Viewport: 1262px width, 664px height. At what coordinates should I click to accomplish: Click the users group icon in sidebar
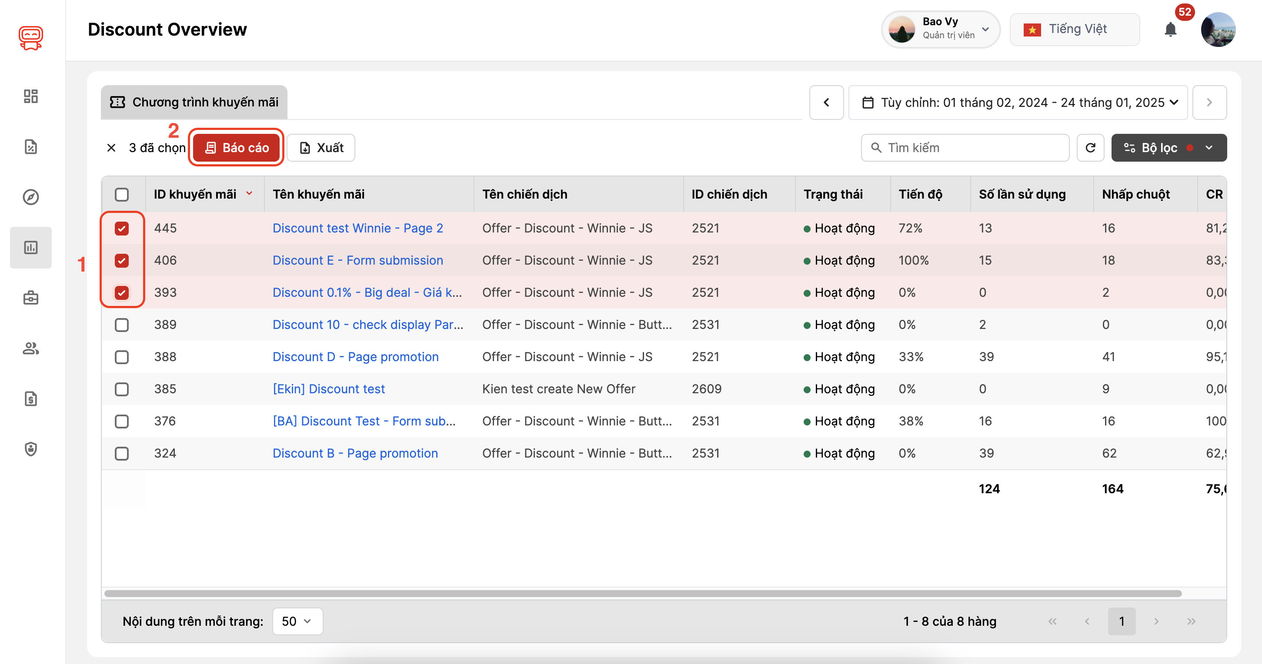click(x=30, y=348)
